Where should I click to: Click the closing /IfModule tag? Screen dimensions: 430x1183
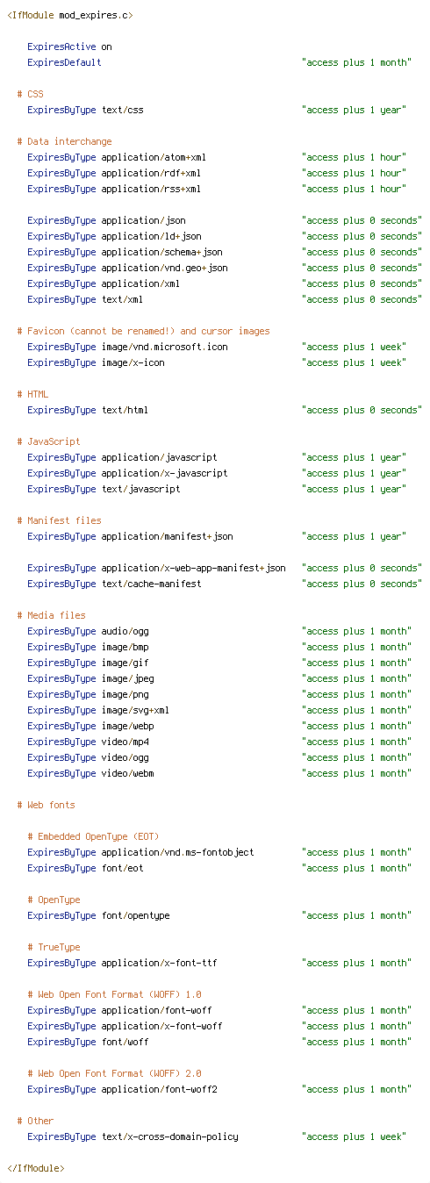[x=35, y=1168]
